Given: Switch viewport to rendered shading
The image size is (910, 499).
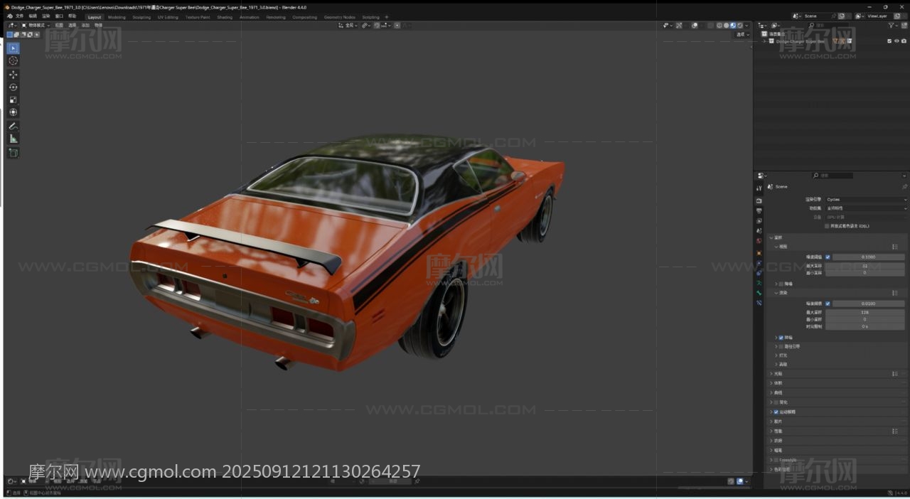Looking at the screenshot, I should click(740, 26).
